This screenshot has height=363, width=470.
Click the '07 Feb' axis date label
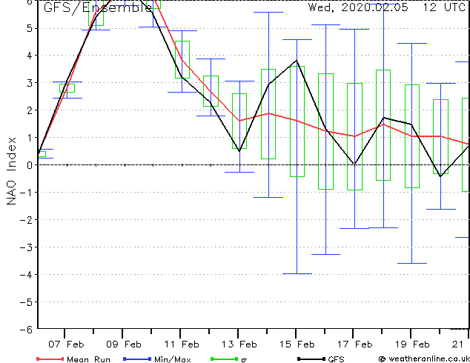66,344
